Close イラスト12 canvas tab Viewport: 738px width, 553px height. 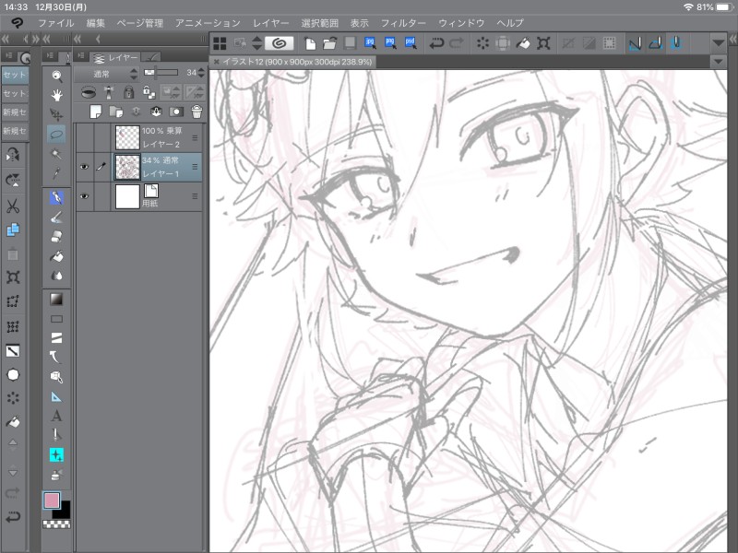tap(217, 62)
